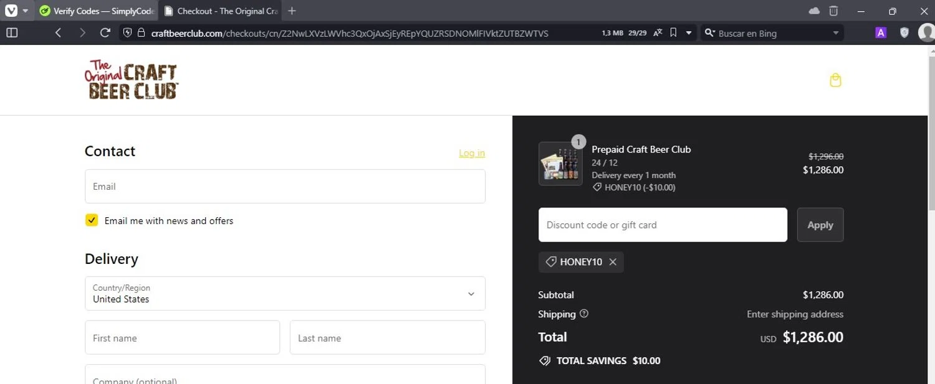935x384 pixels.
Task: Click the Original Craft Beer Club logo
Action: click(x=132, y=80)
